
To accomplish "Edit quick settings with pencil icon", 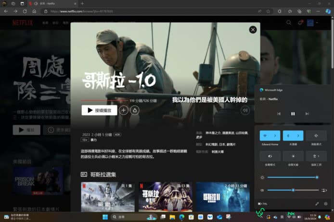I will 317,204.
